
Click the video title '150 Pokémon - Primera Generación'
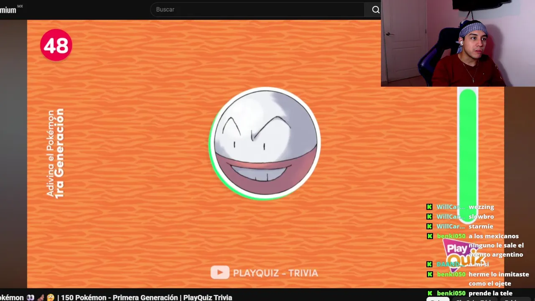121,297
